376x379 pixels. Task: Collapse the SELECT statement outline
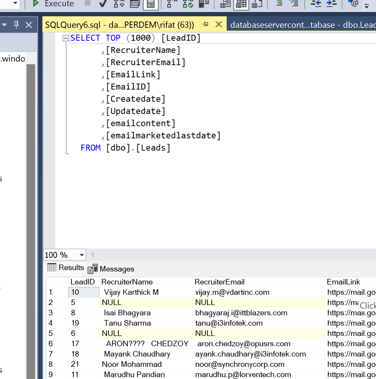(65, 38)
